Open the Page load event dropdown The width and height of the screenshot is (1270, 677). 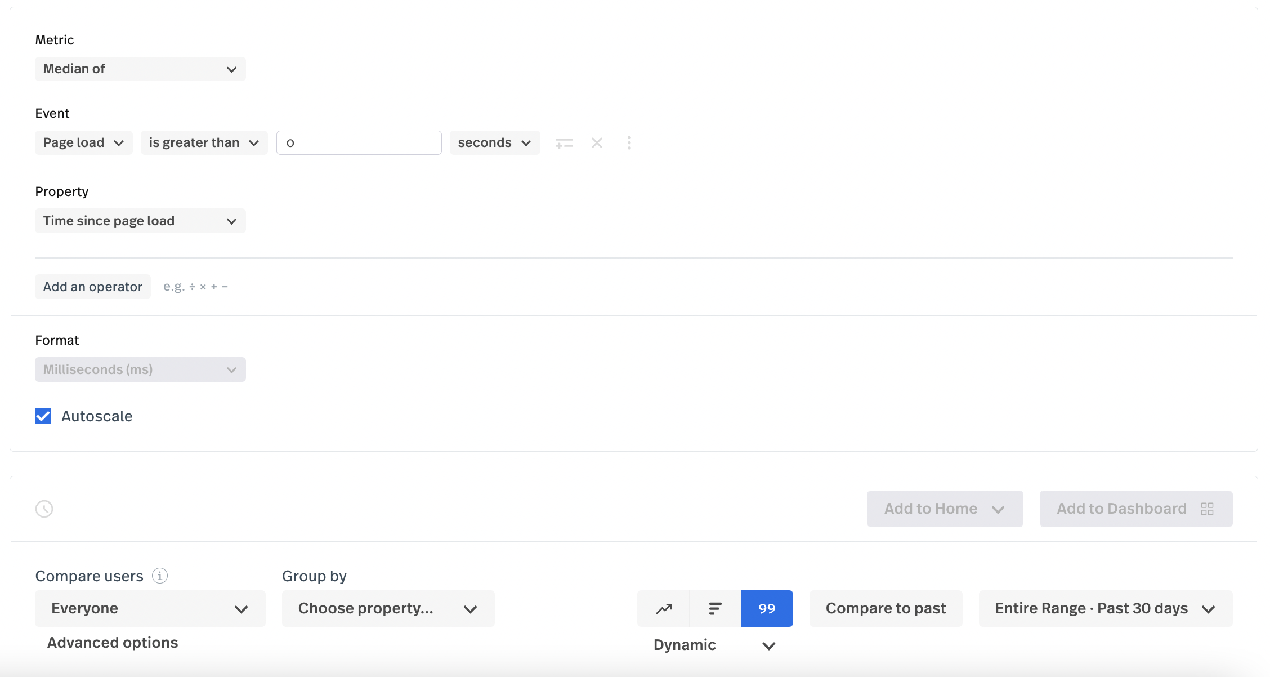83,142
